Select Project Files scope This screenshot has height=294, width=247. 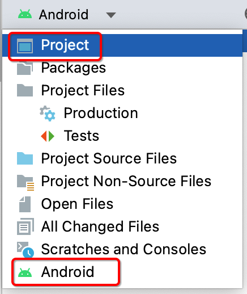coord(122,90)
